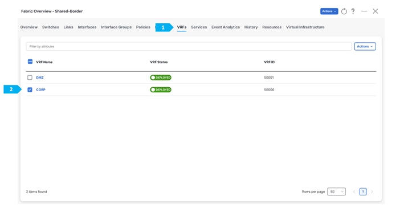Check the DMZ row checkbox

click(30, 78)
